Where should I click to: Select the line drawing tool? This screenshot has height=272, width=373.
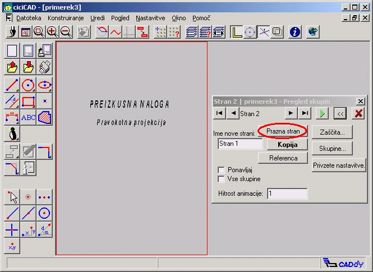(12, 85)
